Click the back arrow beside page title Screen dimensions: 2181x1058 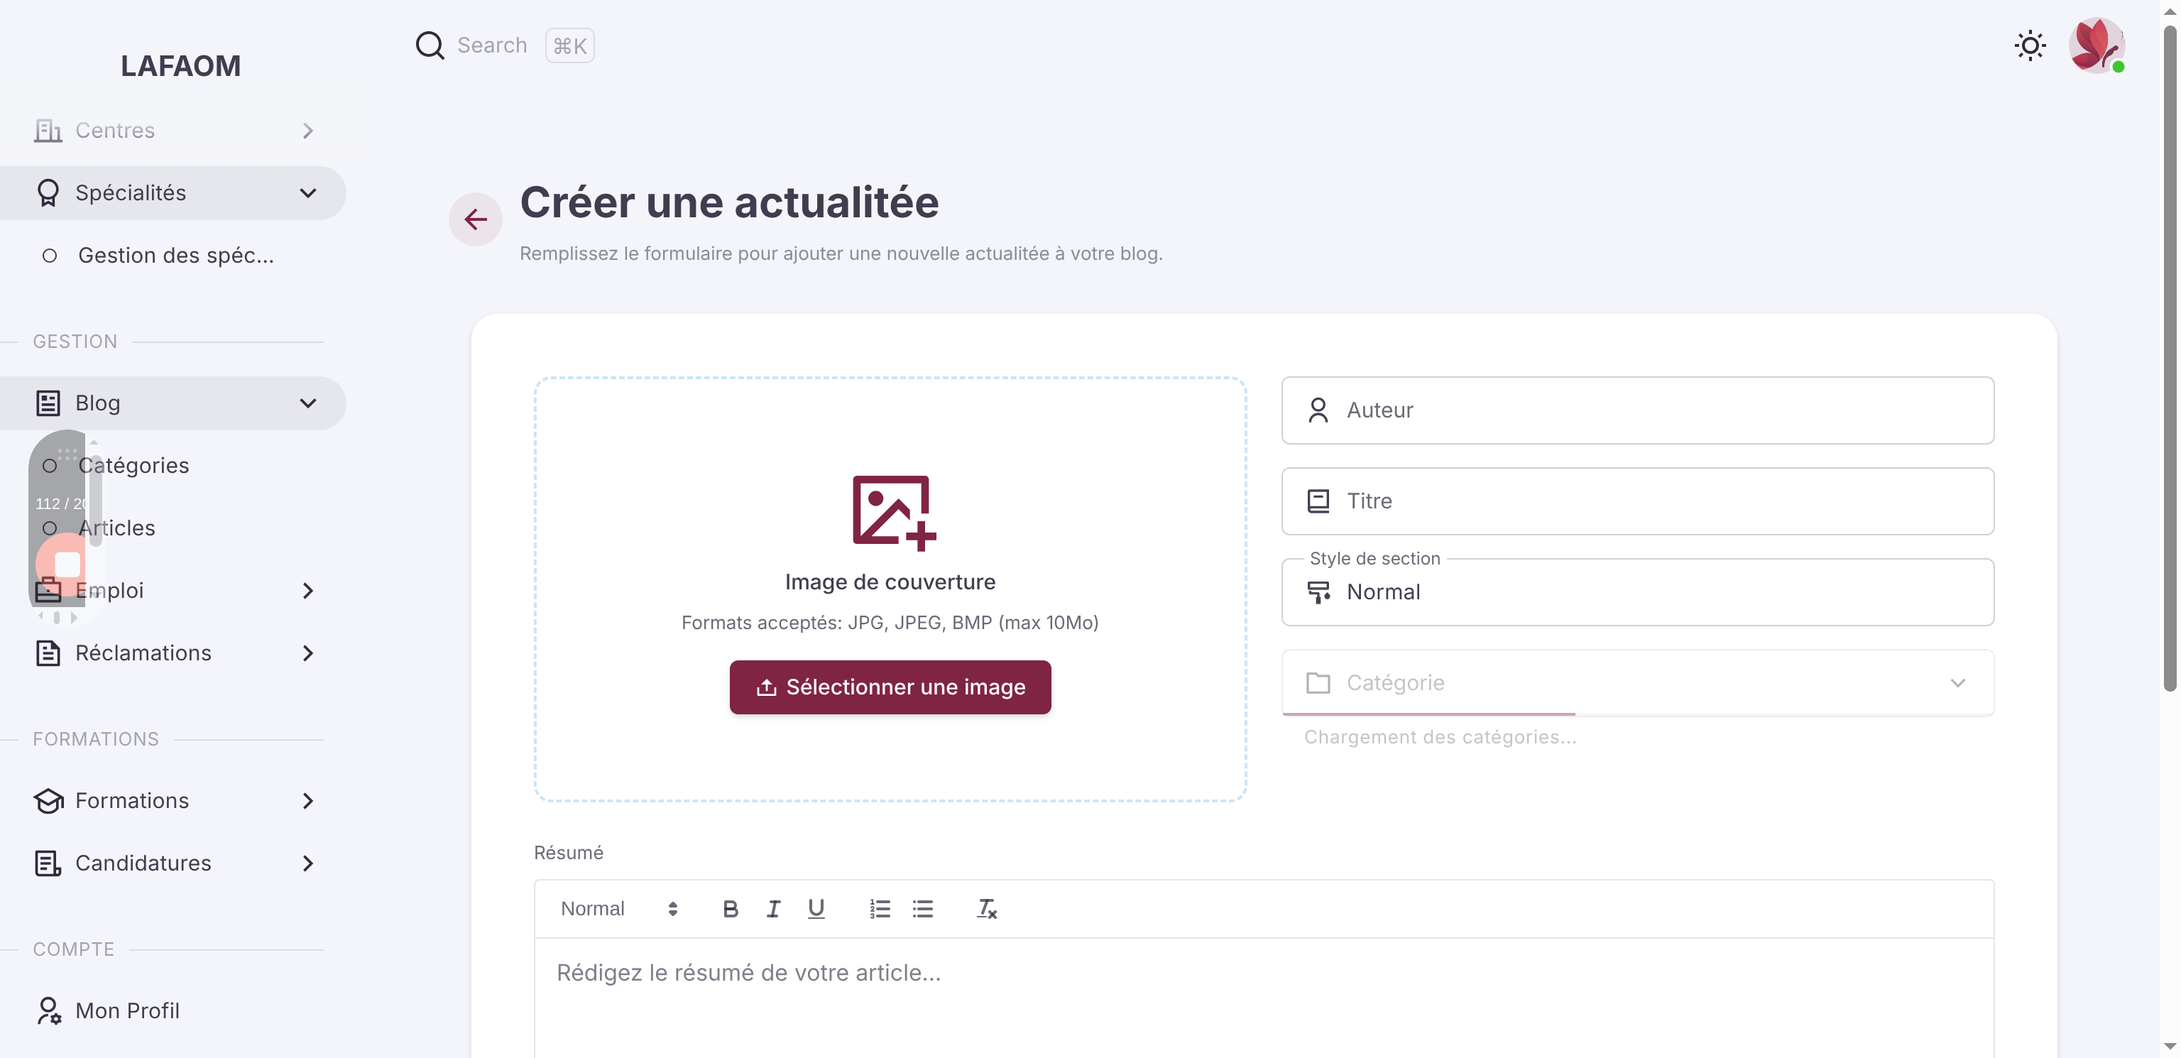pos(475,220)
